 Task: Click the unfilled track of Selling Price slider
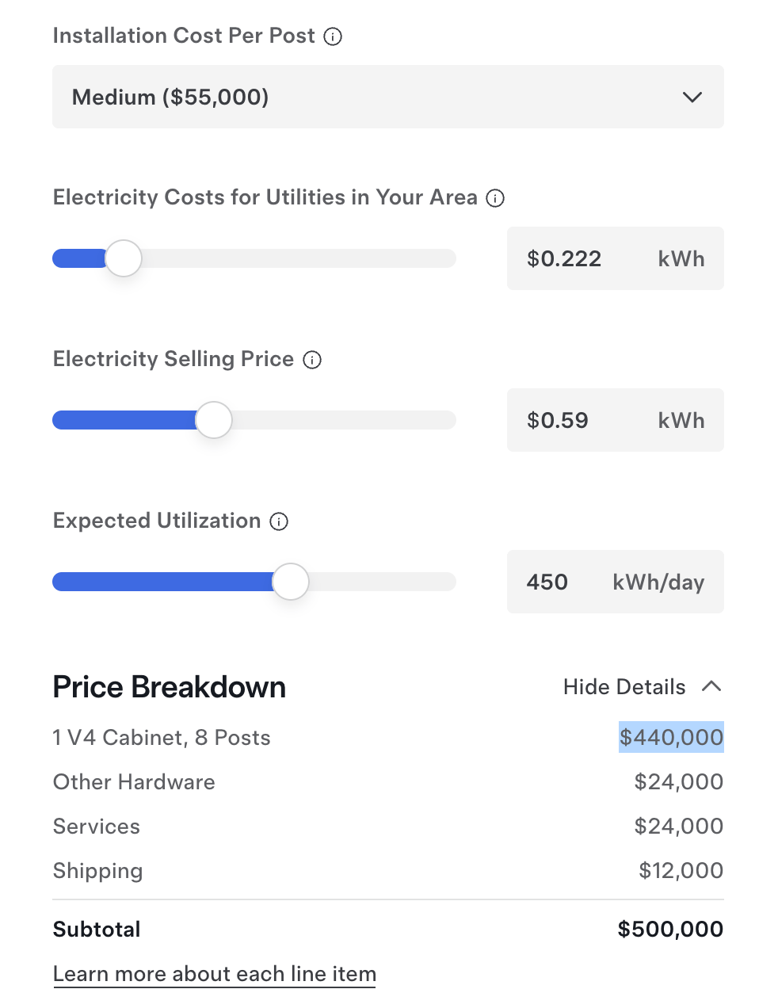(x=341, y=420)
